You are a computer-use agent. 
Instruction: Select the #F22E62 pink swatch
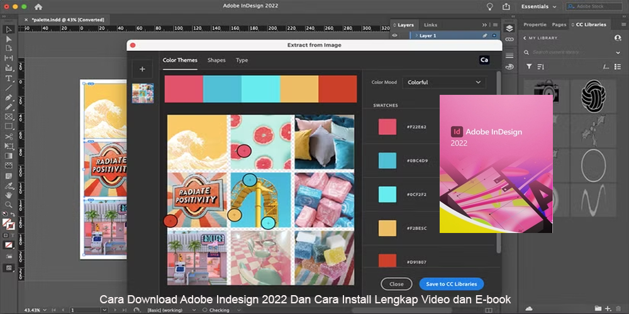pos(387,127)
